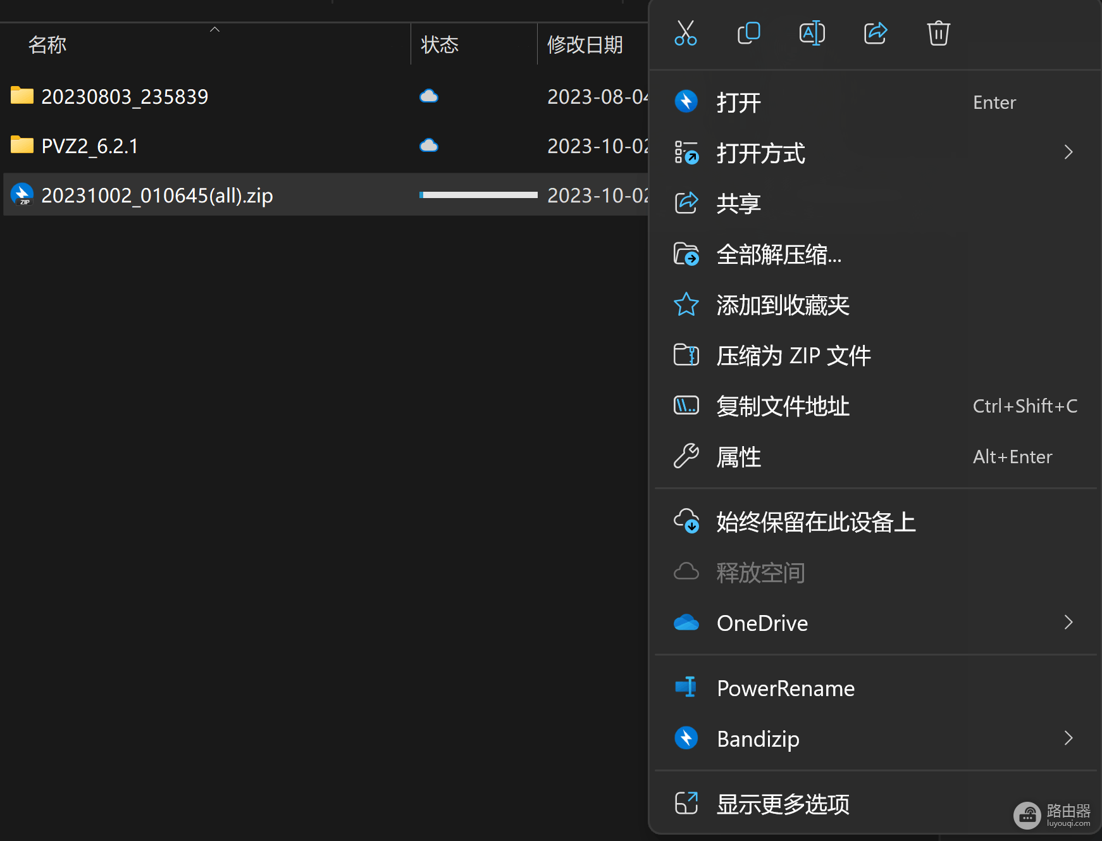Click the chevron arrow beside 打开方式
This screenshot has height=841, width=1102.
click(1068, 152)
